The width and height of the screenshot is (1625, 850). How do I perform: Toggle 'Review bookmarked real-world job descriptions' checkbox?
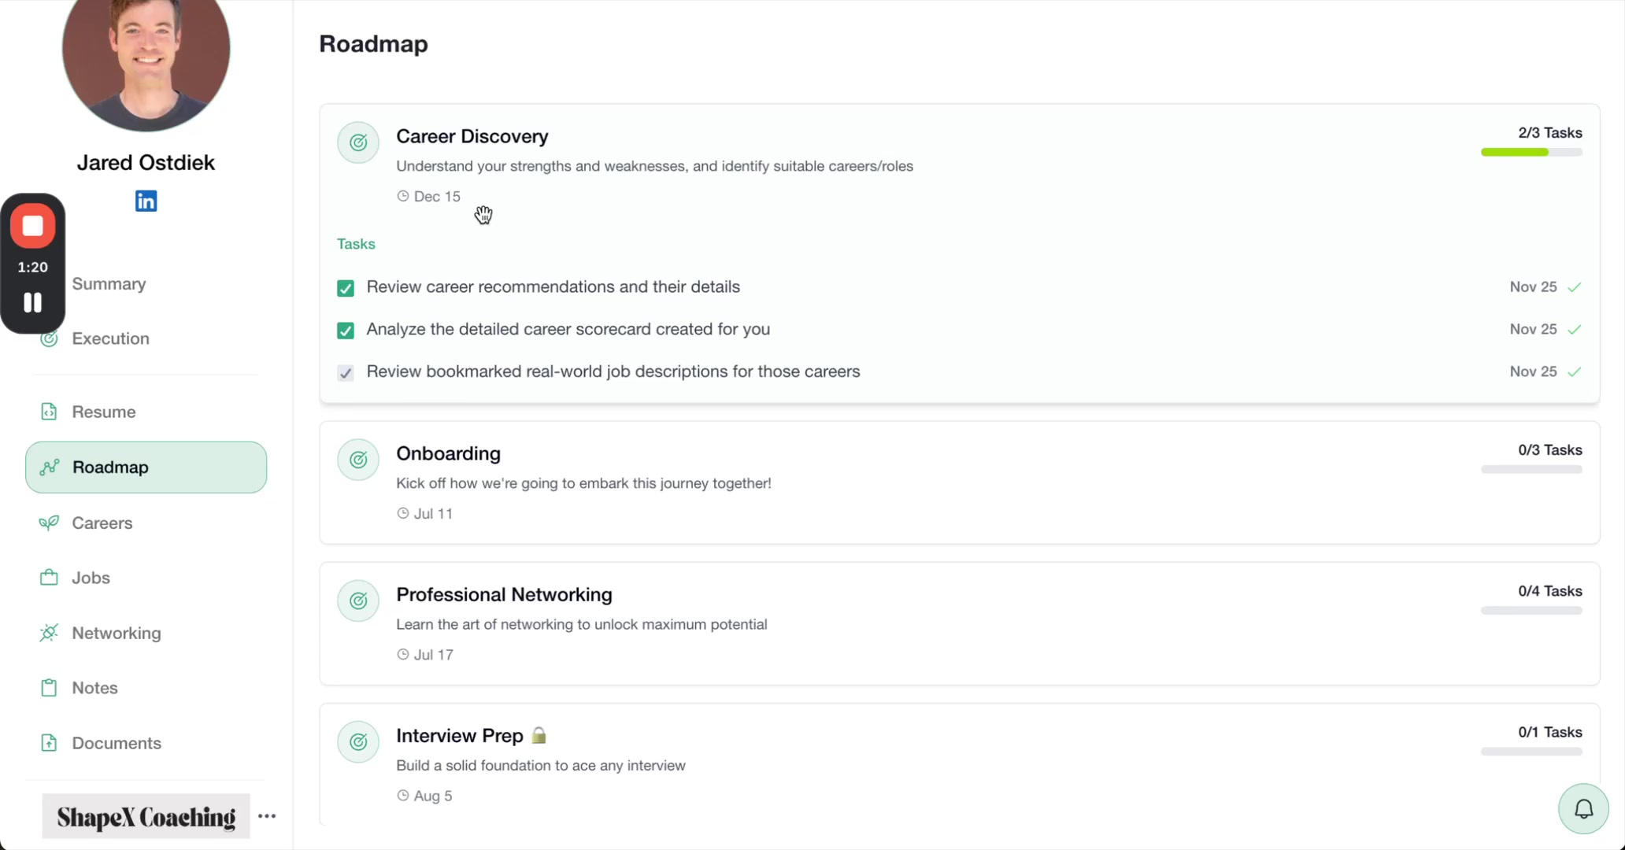point(345,372)
